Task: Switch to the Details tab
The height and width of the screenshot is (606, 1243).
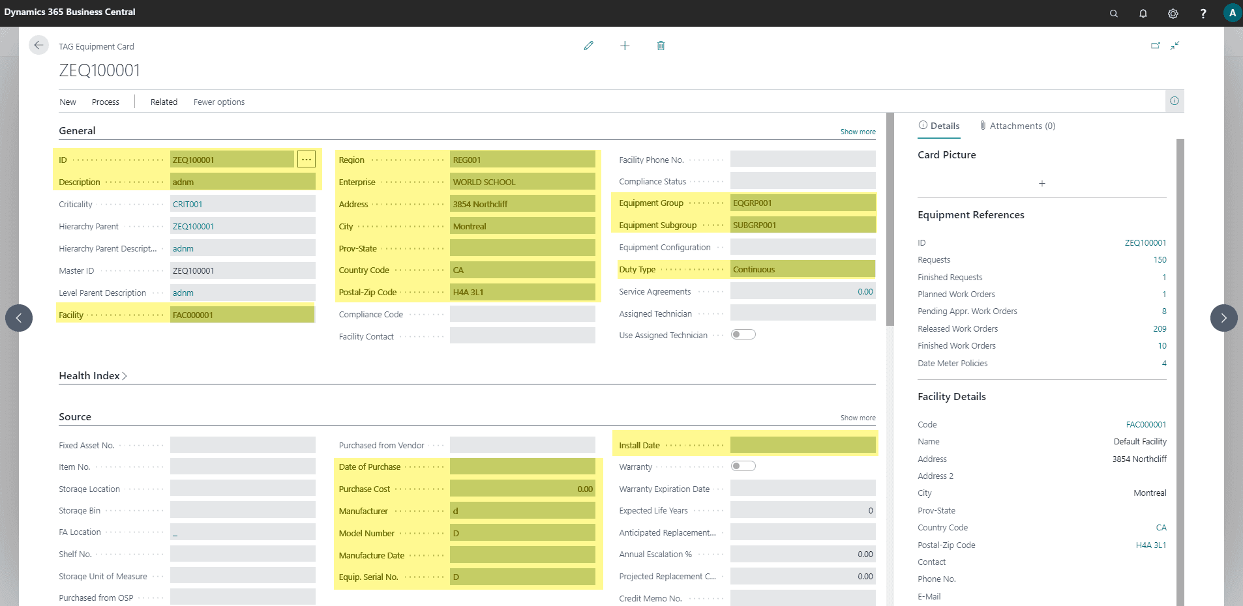Action: coord(939,126)
